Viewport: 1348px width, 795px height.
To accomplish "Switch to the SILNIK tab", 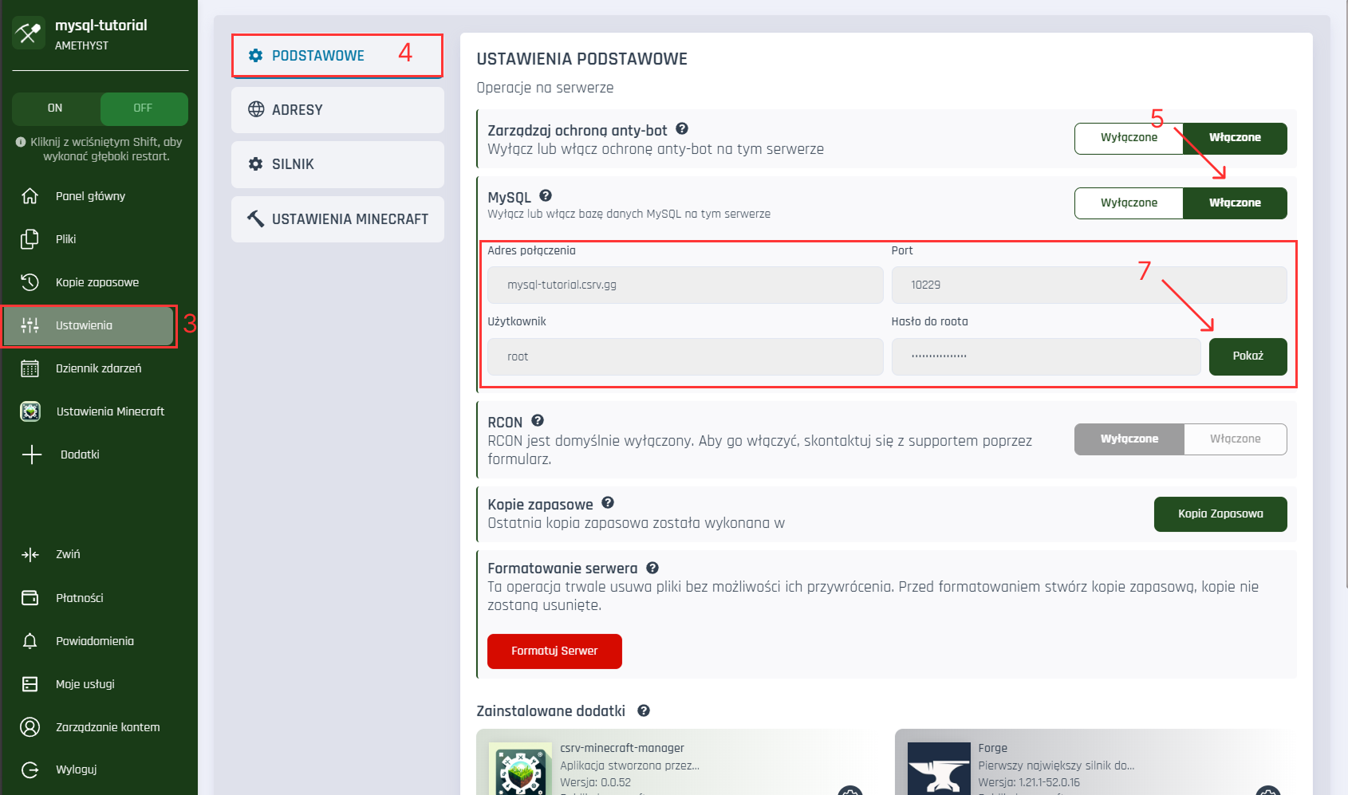I will [337, 164].
